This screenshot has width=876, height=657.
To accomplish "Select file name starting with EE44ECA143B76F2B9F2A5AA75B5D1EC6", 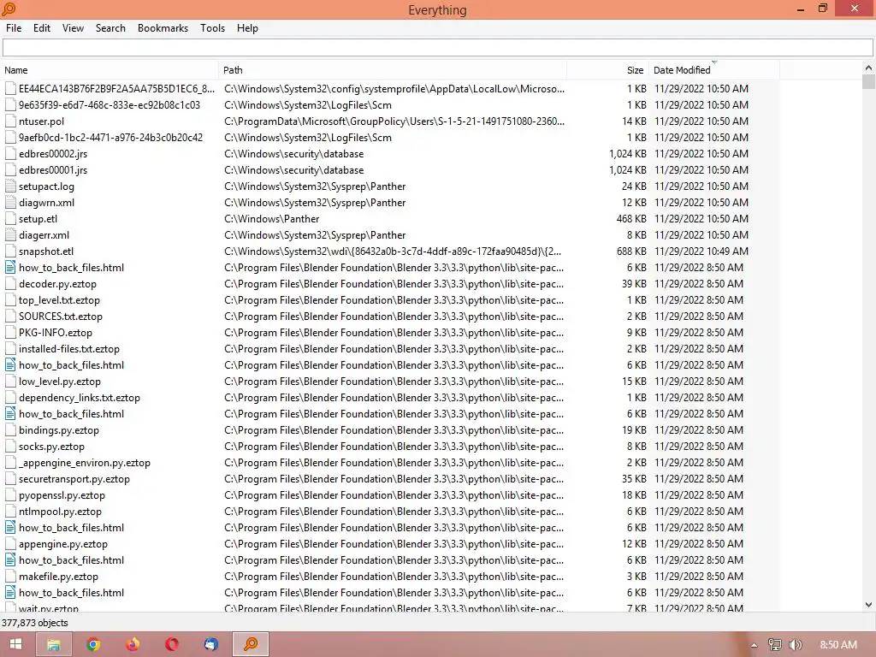I will (116, 89).
